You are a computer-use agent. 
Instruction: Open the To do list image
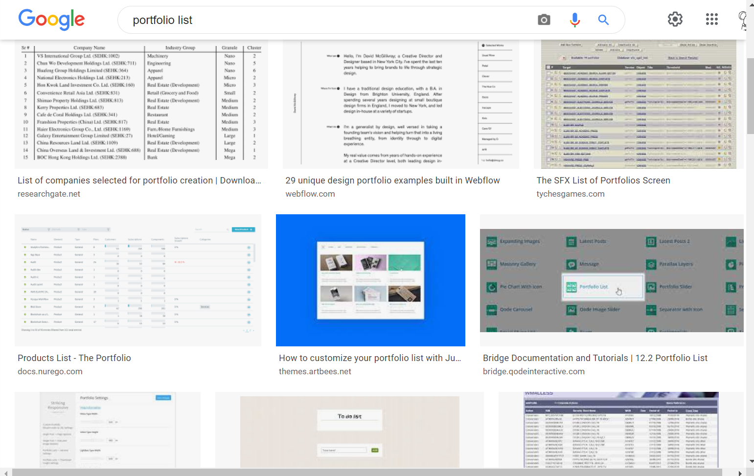(349, 430)
